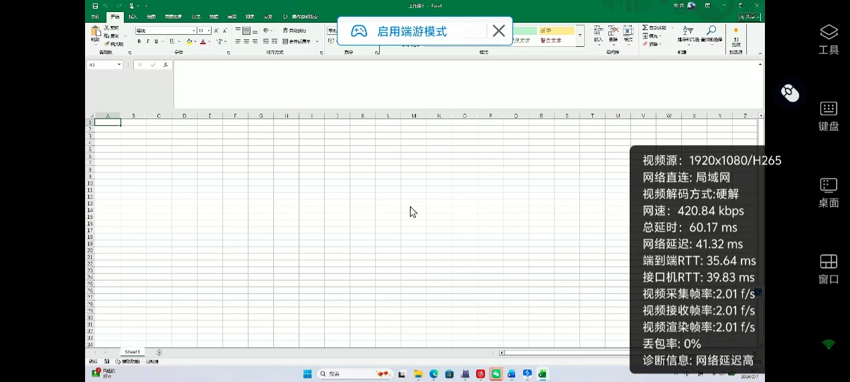Insert cells with 插入 icon

coord(598,35)
